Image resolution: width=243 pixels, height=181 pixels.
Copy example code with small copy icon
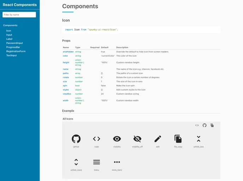(x=212, y=125)
